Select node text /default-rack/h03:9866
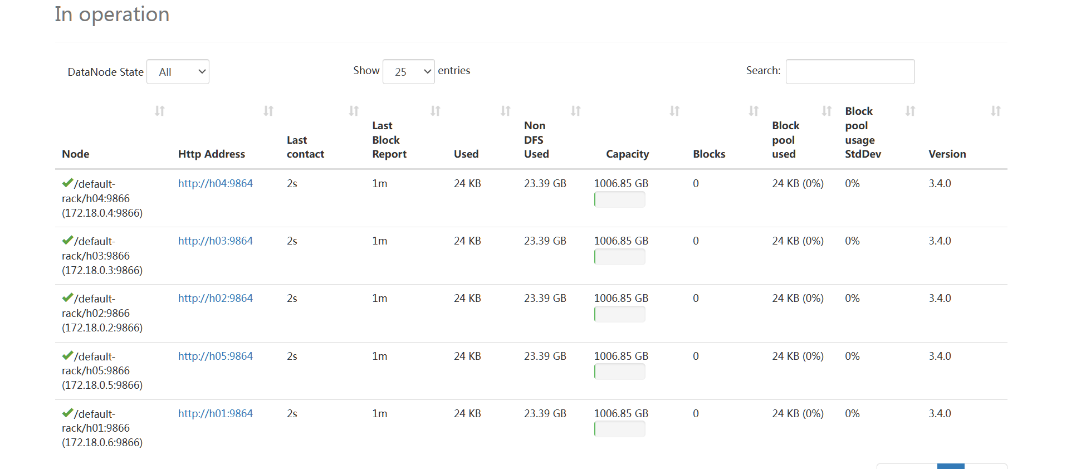The width and height of the screenshot is (1081, 469). pyautogui.click(x=96, y=248)
